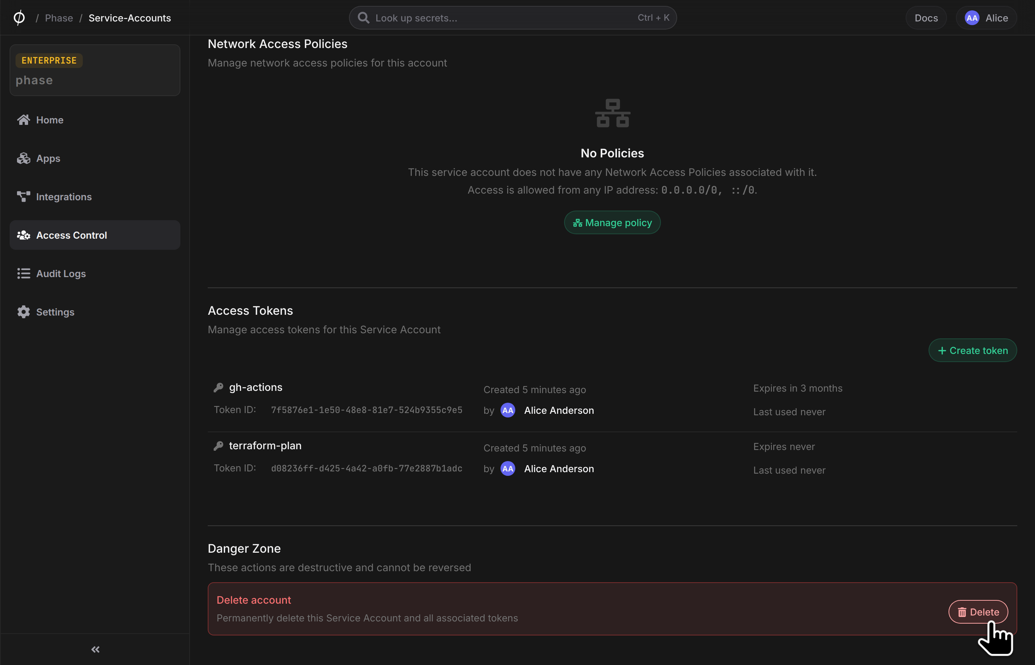Click the gh-actions token name
Viewport: 1035px width, 665px height.
pyautogui.click(x=255, y=387)
